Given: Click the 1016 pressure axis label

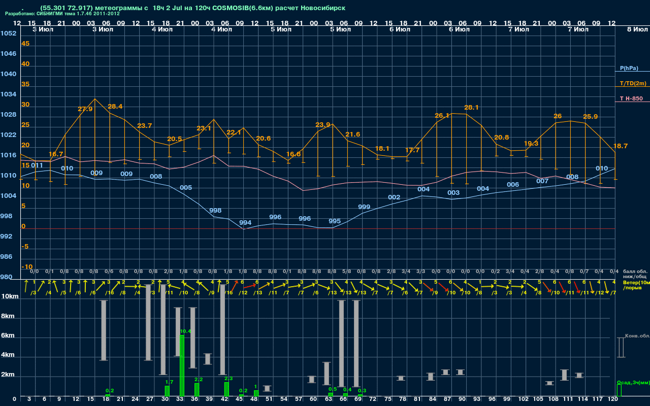Looking at the screenshot, I should 9,155.
